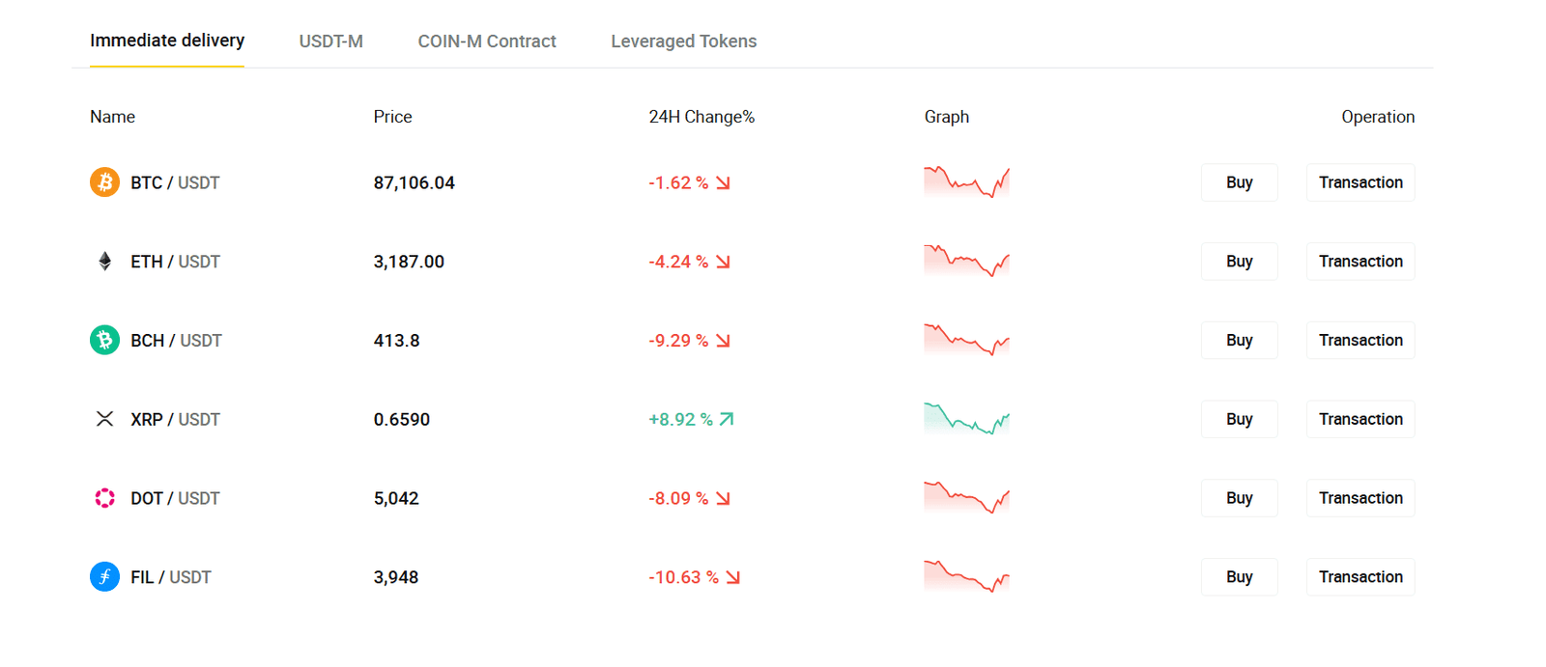Open the BCH price graph thumbnail
The height and width of the screenshot is (667, 1546).
pyautogui.click(x=966, y=340)
